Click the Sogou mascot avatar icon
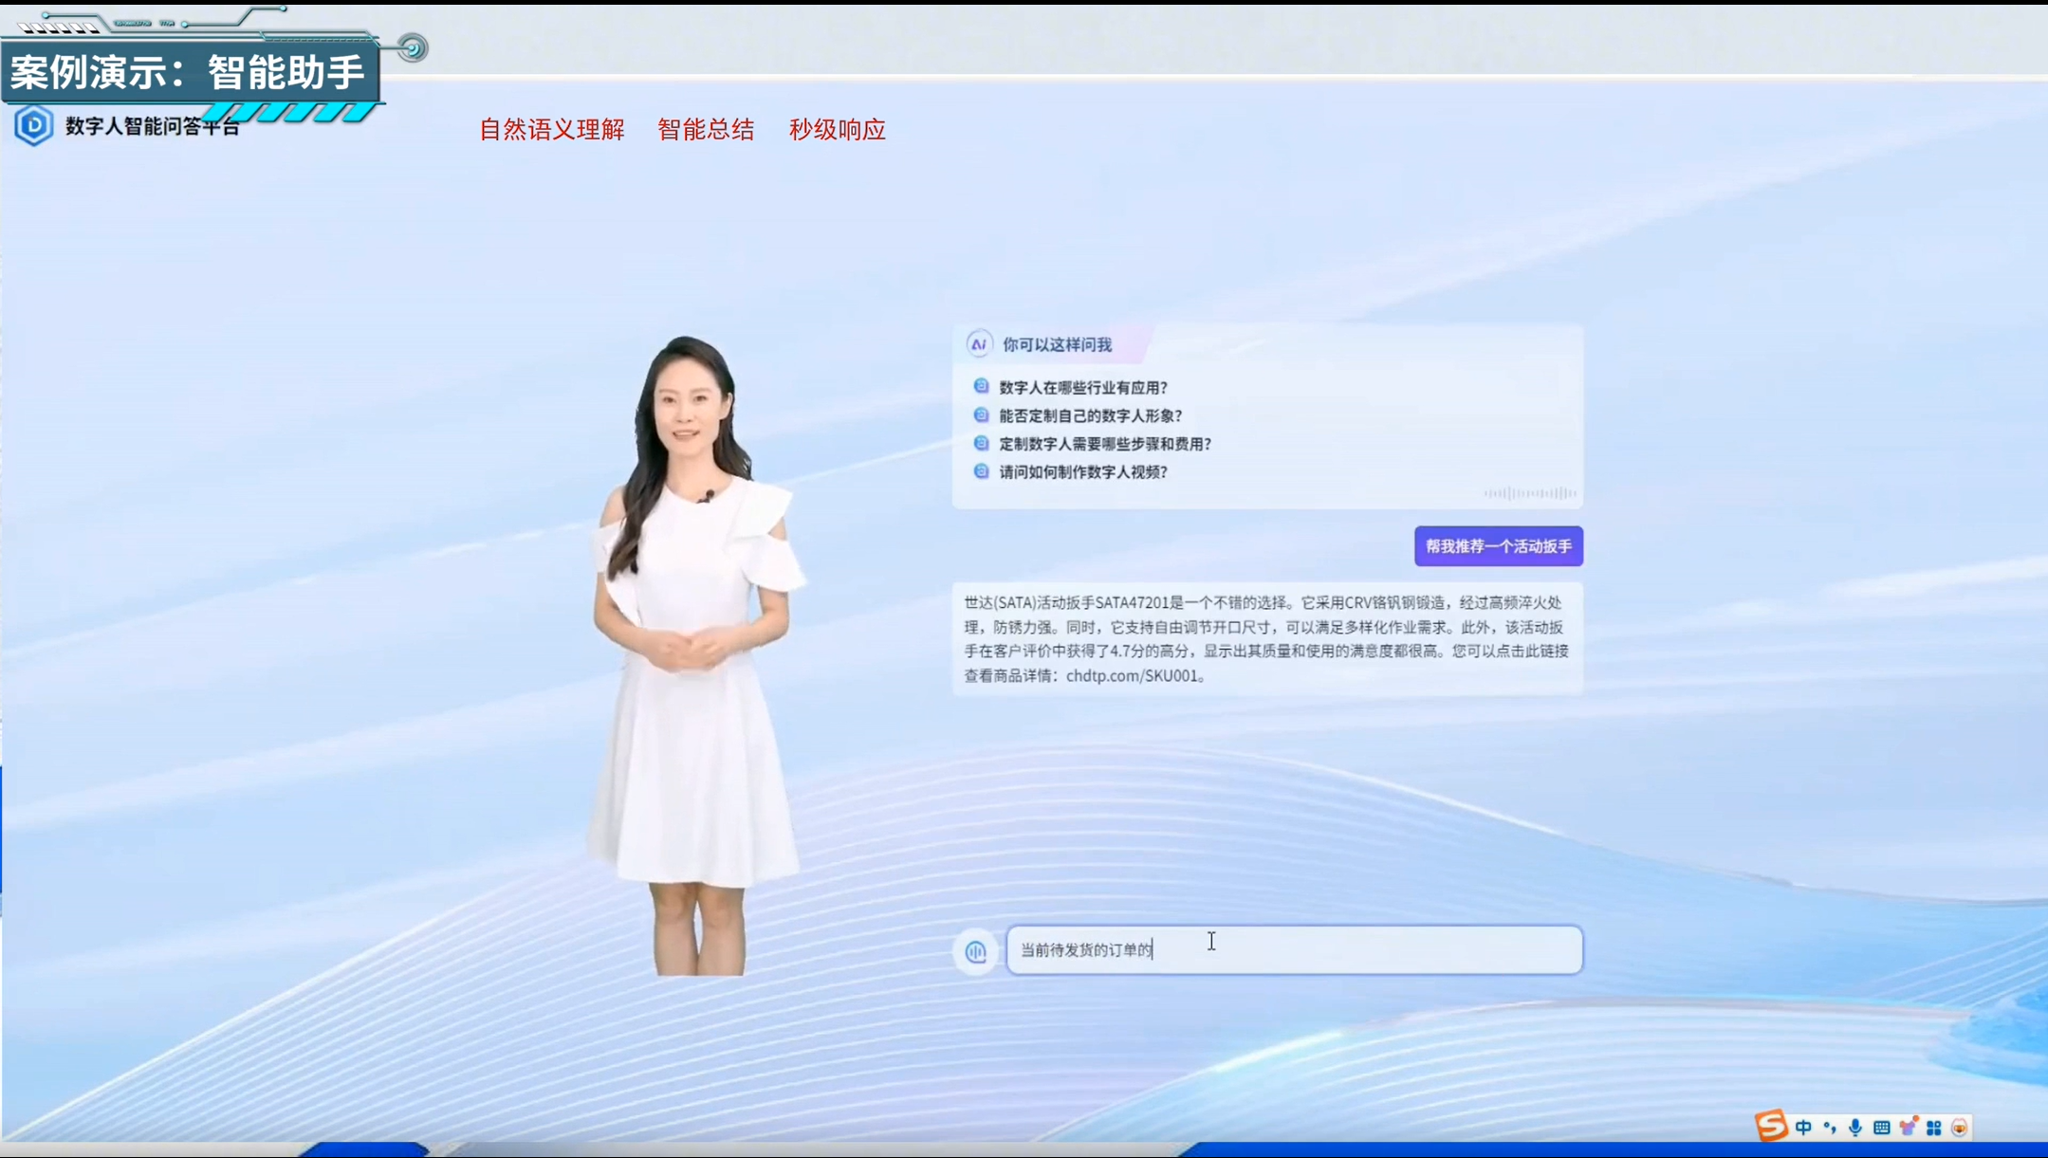This screenshot has width=2048, height=1158. pyautogui.click(x=1960, y=1127)
